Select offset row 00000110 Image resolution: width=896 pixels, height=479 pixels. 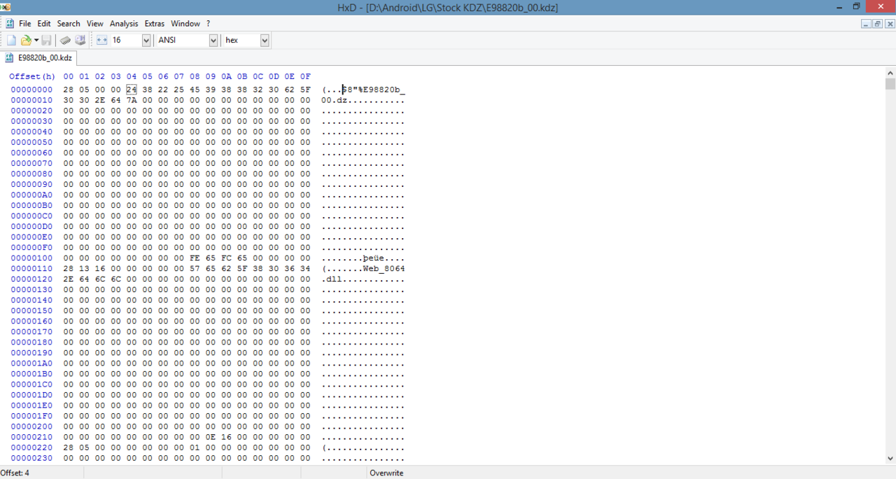coord(31,269)
